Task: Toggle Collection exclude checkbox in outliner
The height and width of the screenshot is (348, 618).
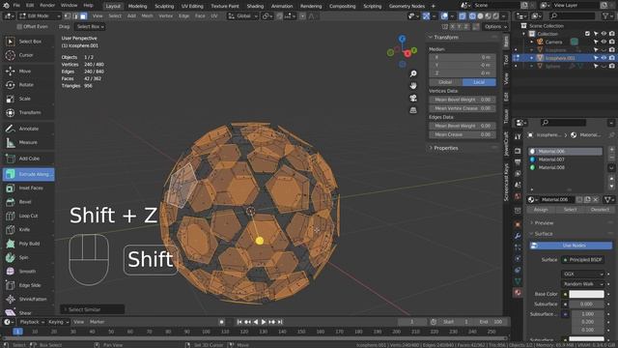Action: (587, 34)
